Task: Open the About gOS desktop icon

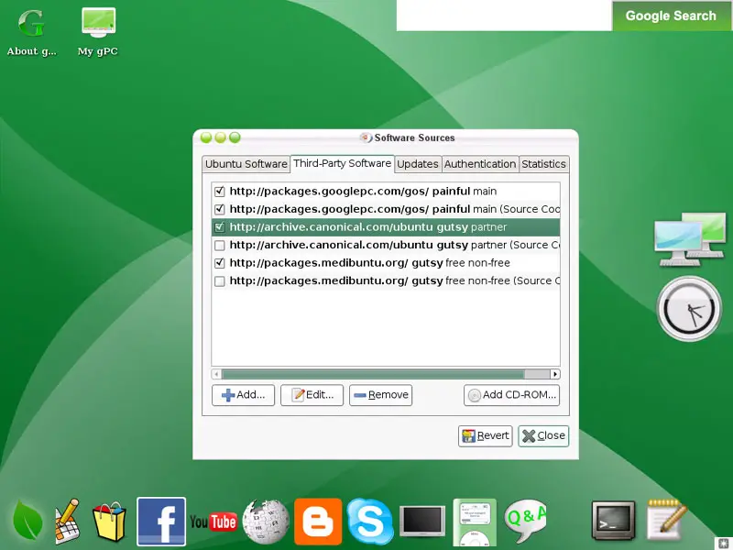Action: (x=31, y=33)
